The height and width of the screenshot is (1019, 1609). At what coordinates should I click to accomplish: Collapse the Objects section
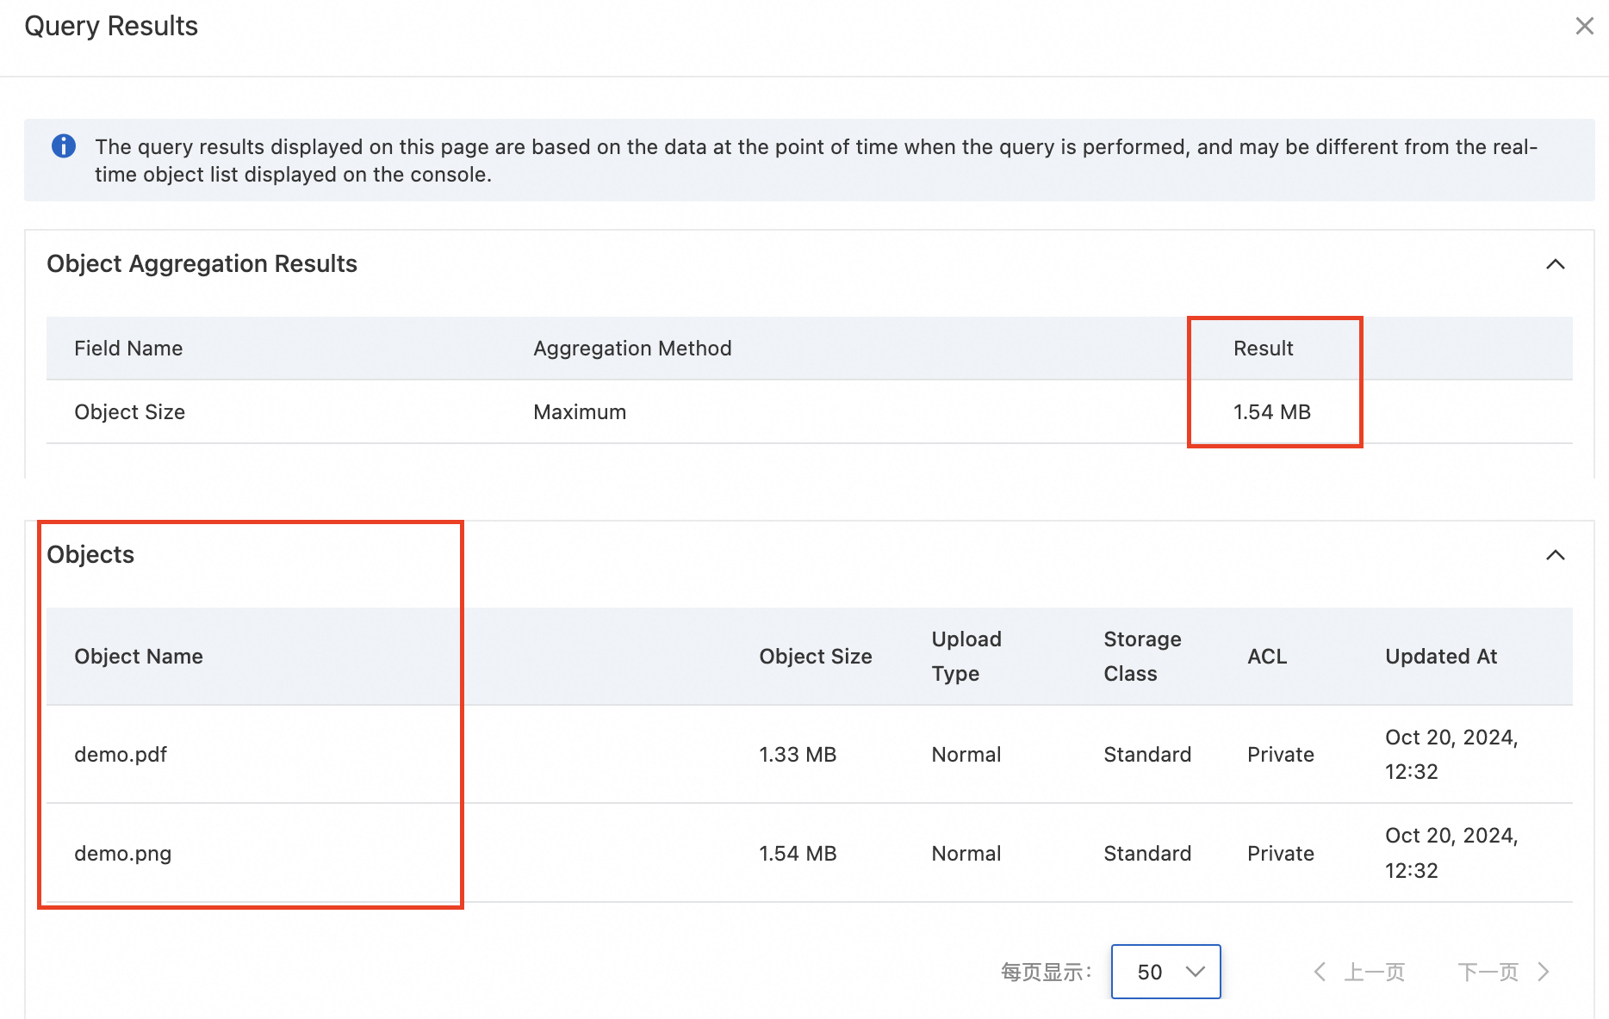[x=1555, y=555]
